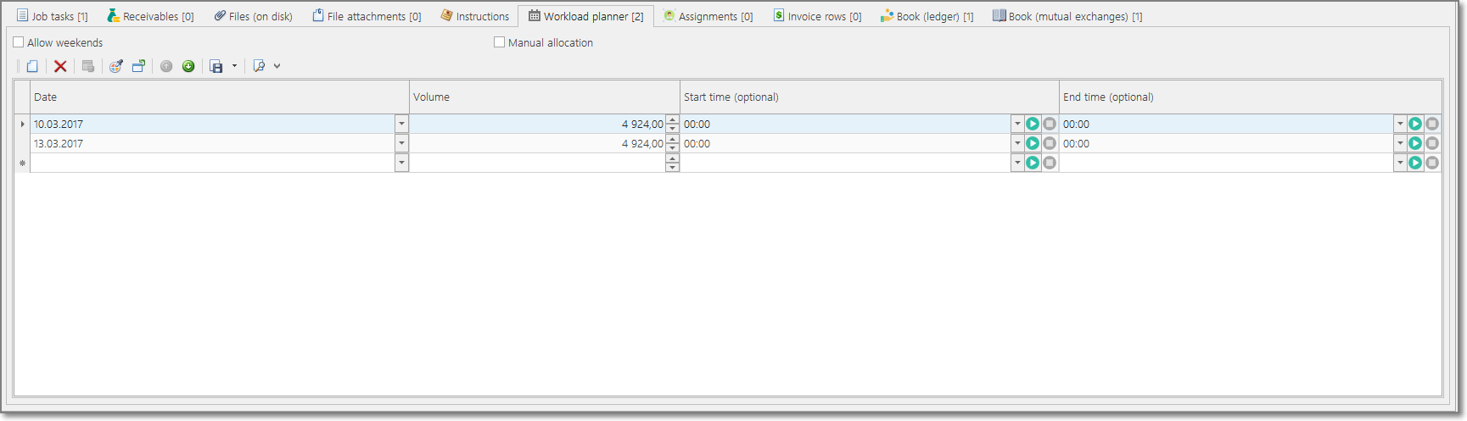Open the date dropdown for 13.03.2017
Image resolution: width=1467 pixels, height=421 pixels.
click(x=401, y=143)
